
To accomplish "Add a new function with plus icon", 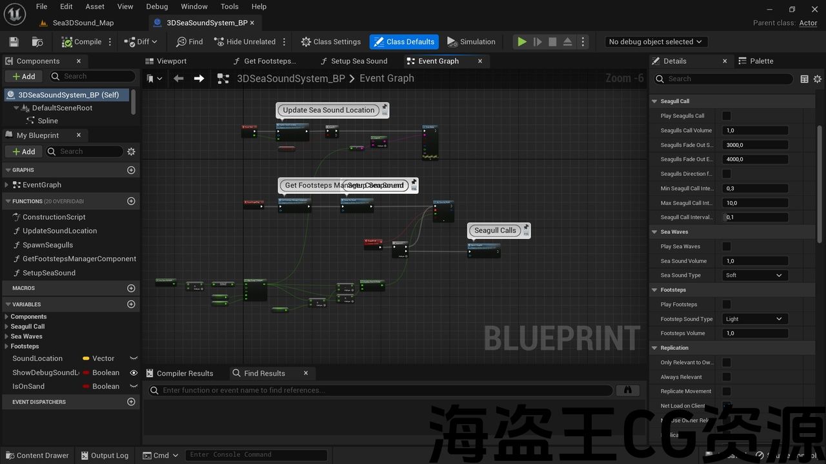I will click(x=131, y=201).
